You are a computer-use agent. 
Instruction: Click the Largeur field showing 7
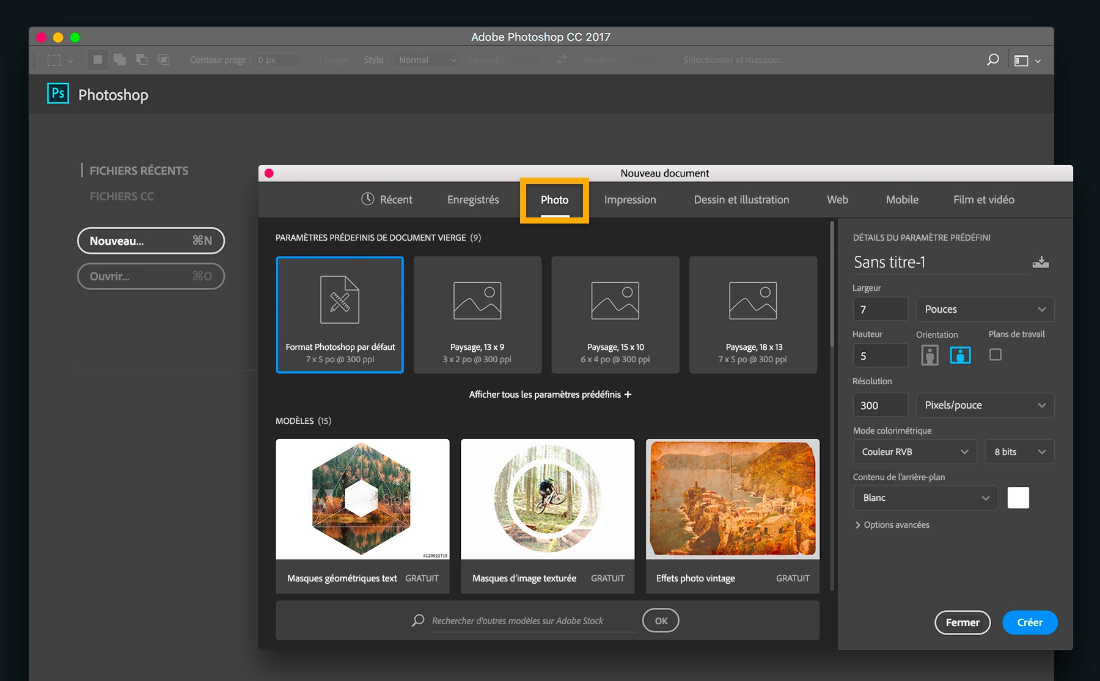click(880, 309)
